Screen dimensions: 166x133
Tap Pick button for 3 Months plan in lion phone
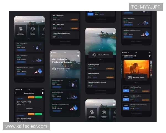tap(126, 99)
